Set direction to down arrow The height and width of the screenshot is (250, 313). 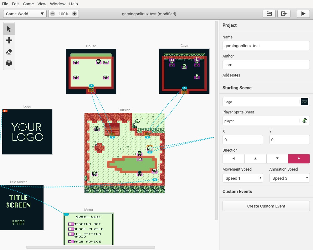(277, 158)
